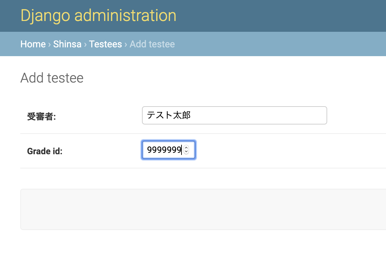The width and height of the screenshot is (386, 253).
Task: Click the Grade id label
Action: (45, 151)
